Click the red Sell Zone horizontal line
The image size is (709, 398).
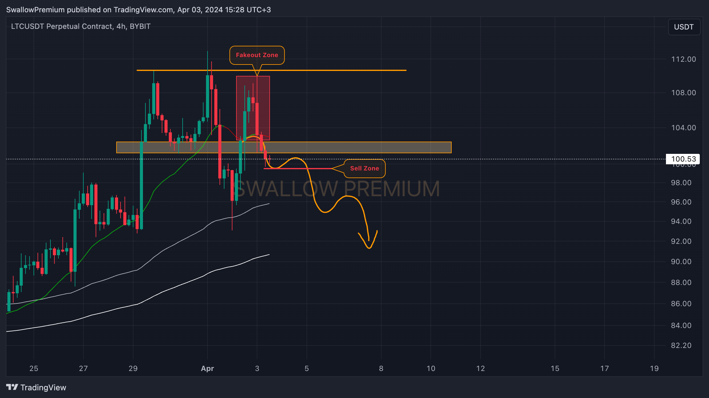[298, 169]
